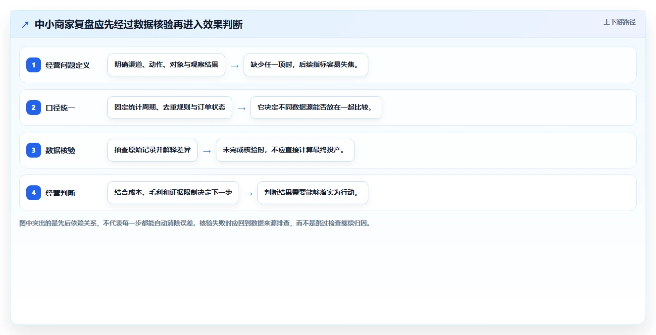Screen dimensions: 656x335
Task: Click the 口径统一 step label
Action: tap(60, 108)
